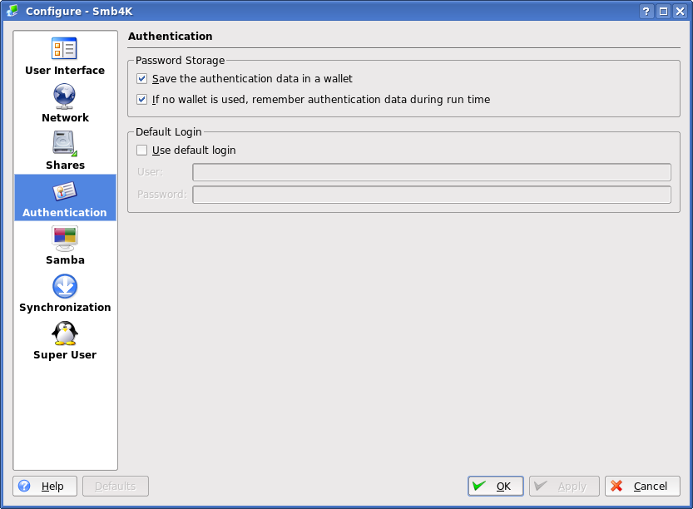Cancel the configuration dialog
The image size is (693, 509).
642,486
